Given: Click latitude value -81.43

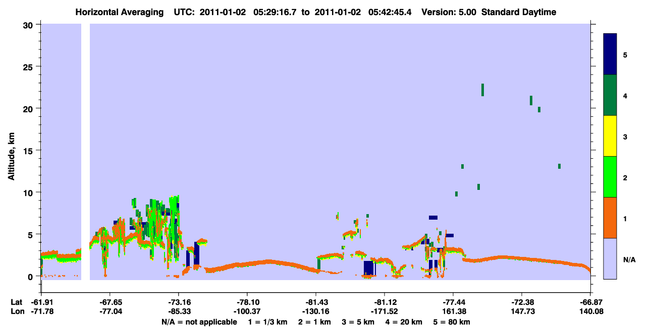Looking at the screenshot, I should (315, 302).
